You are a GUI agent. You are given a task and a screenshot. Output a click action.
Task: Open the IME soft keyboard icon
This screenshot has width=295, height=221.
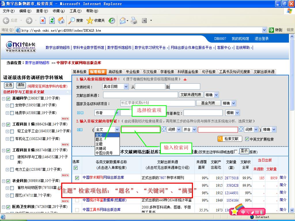click(257, 212)
